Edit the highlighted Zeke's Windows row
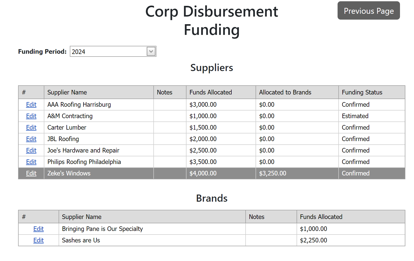The image size is (414, 261). [x=31, y=173]
